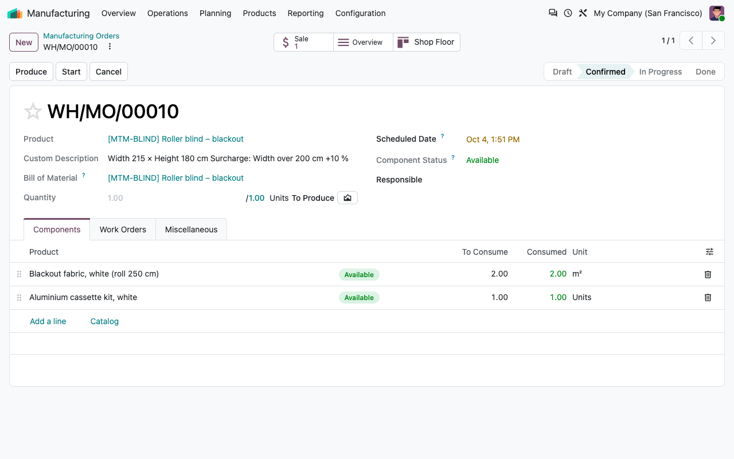Open the column settings adjust icon
734x459 pixels.
pos(709,252)
